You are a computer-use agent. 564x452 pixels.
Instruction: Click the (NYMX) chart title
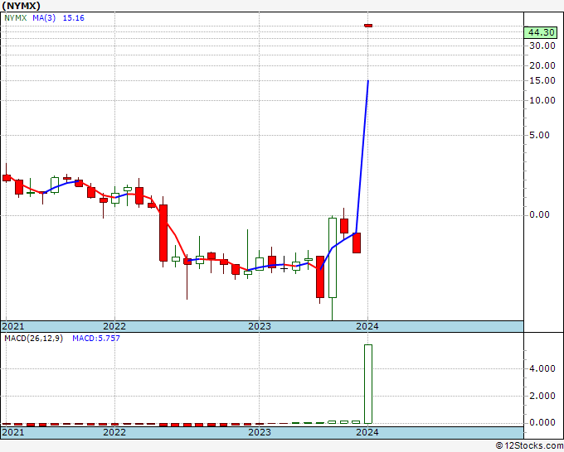click(x=22, y=6)
